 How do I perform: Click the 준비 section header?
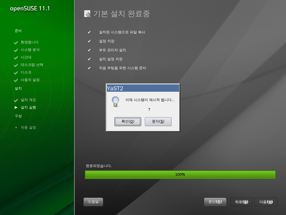pyautogui.click(x=18, y=31)
